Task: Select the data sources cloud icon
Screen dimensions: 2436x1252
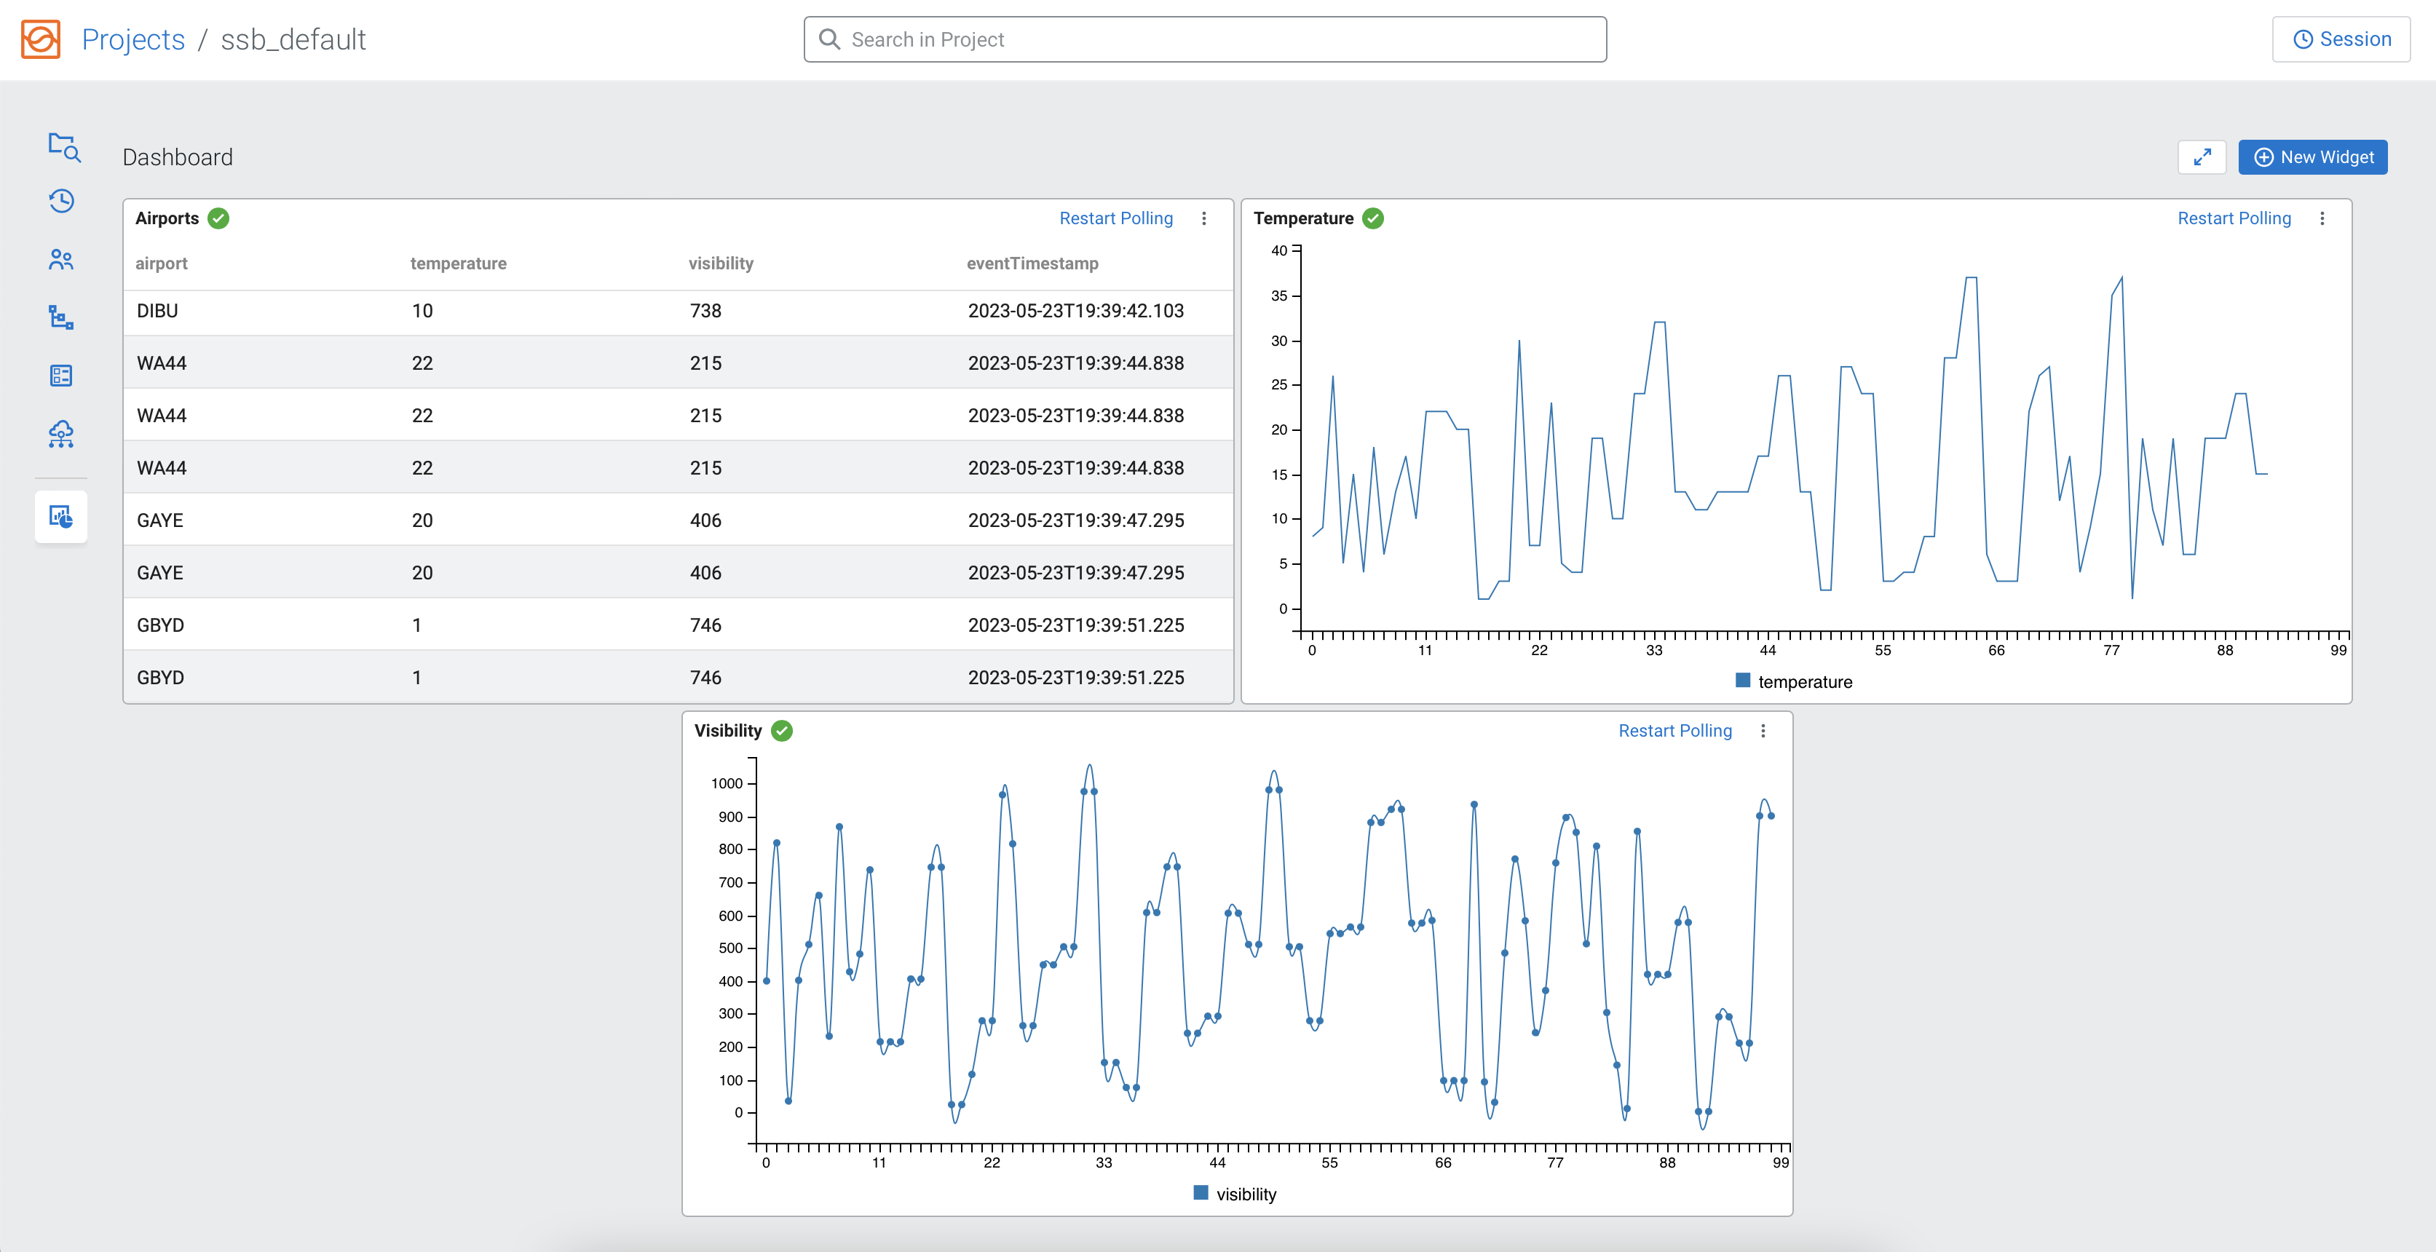Action: pos(61,435)
